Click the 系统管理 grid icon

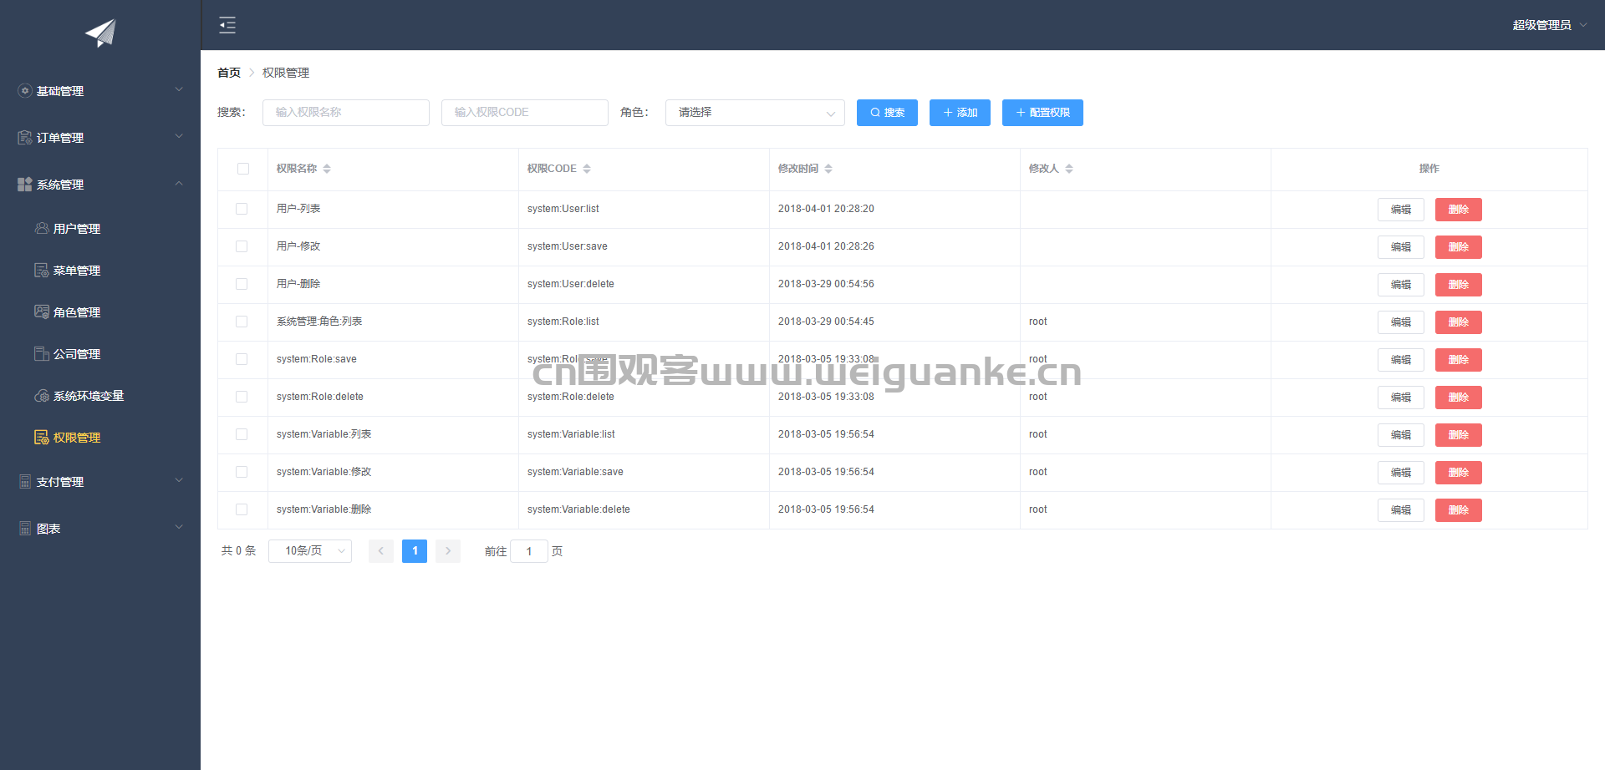tap(25, 185)
